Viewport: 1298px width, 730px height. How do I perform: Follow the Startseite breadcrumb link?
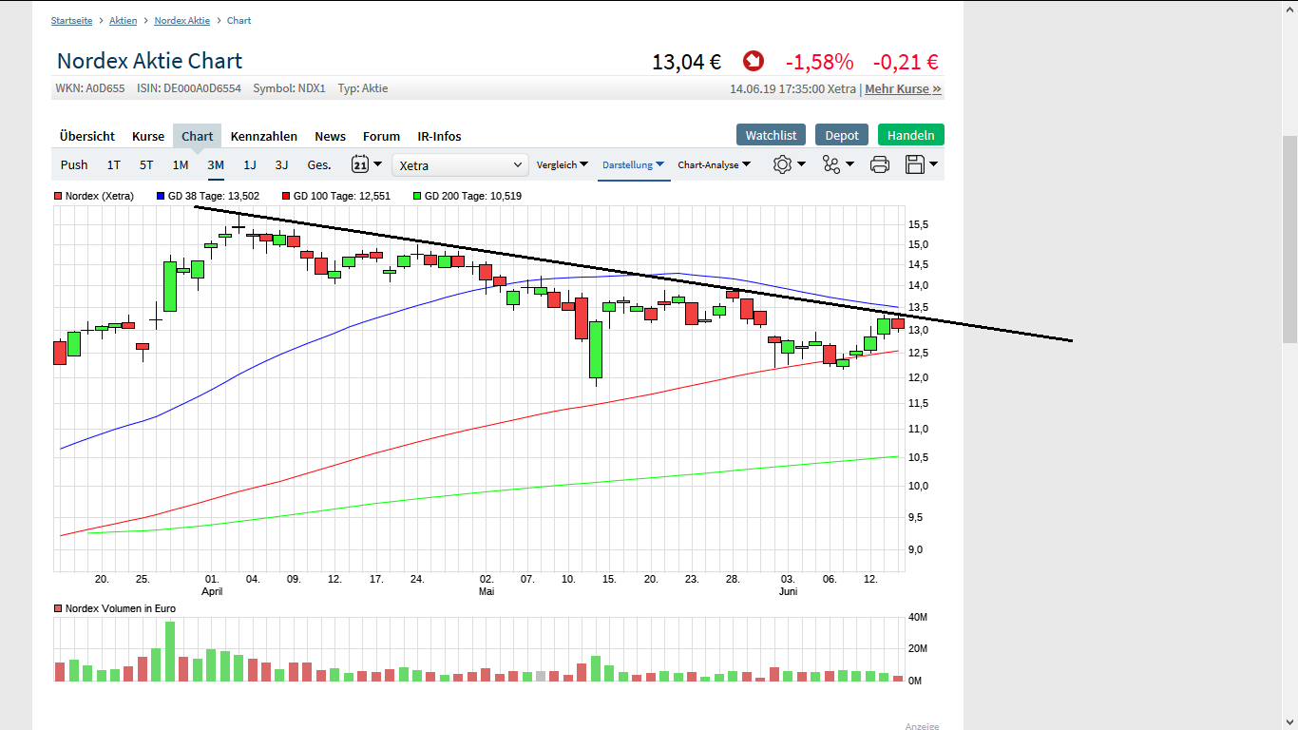(72, 20)
